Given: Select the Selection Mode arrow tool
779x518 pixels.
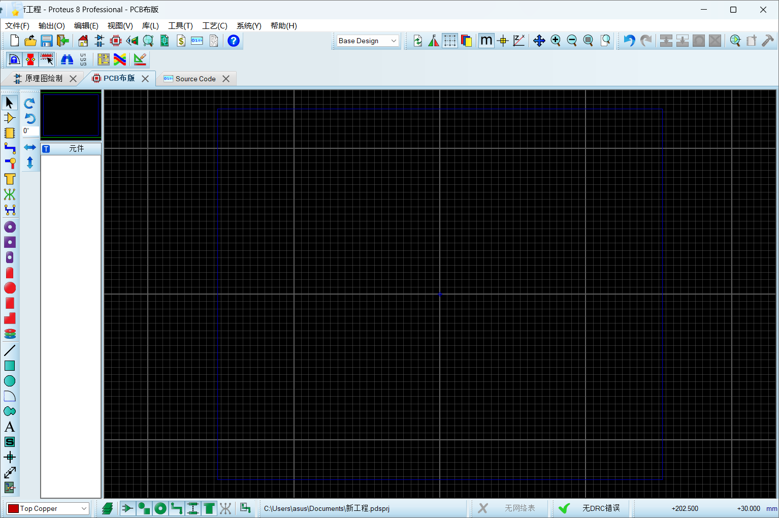Looking at the screenshot, I should coord(10,103).
